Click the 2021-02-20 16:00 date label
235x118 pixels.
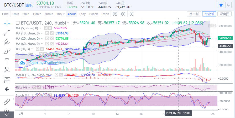pyautogui.click(x=178, y=113)
